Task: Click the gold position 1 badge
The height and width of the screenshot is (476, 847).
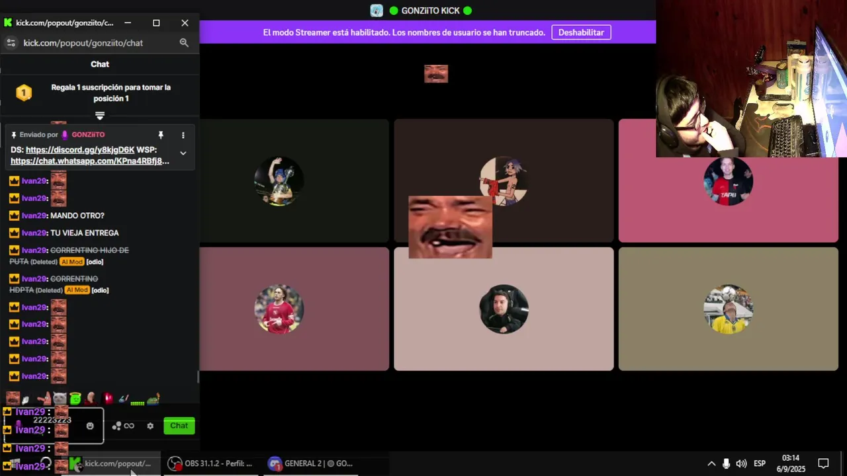Action: pyautogui.click(x=24, y=93)
